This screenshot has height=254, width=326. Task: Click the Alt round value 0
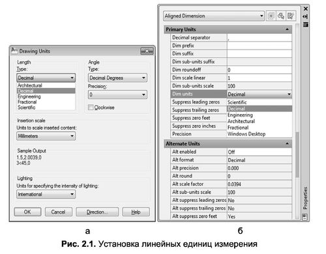259,176
